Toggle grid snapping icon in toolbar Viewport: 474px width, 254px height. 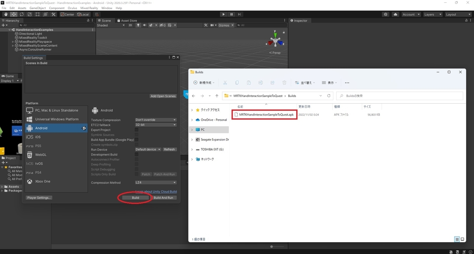coord(97,14)
